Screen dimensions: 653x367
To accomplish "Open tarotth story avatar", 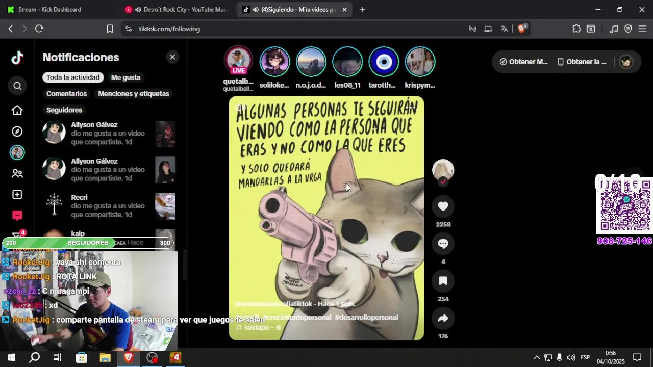I will [384, 62].
